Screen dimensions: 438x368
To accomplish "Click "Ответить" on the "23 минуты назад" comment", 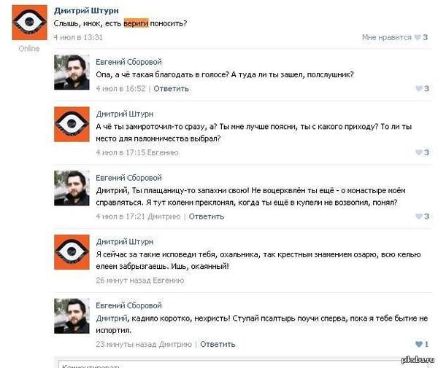I will coord(218,344).
